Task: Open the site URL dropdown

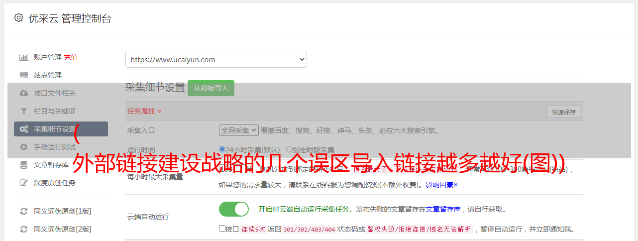Action: (x=216, y=59)
